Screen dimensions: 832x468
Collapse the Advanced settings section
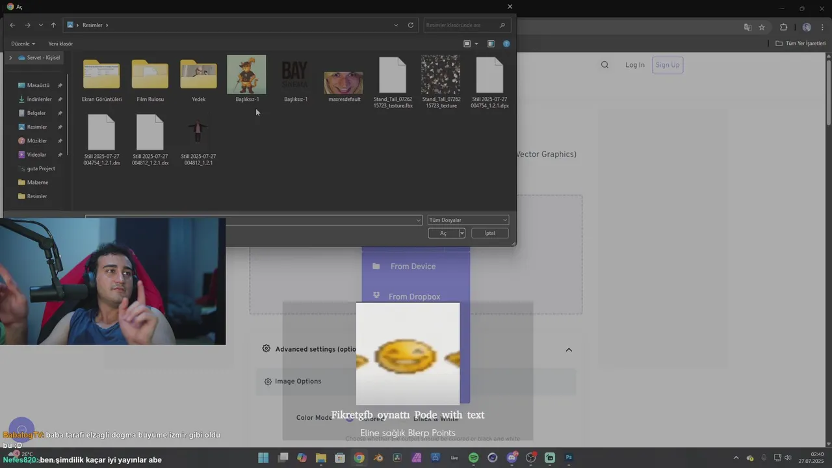(569, 350)
